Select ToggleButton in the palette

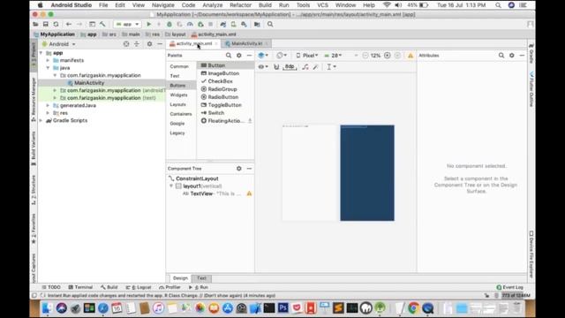pyautogui.click(x=225, y=105)
